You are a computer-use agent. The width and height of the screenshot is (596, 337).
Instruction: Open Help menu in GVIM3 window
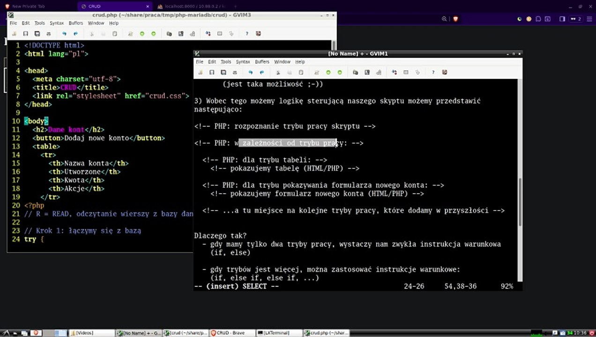coord(114,23)
